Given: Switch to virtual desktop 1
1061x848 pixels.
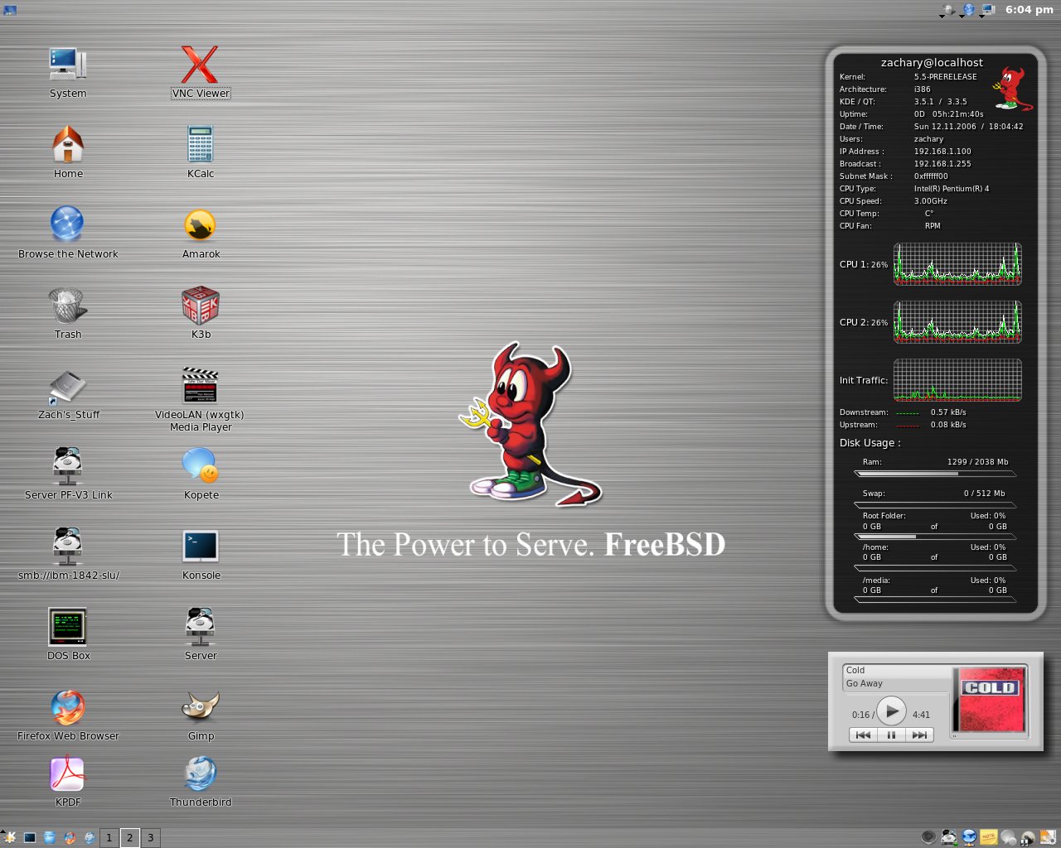Looking at the screenshot, I should (x=109, y=837).
